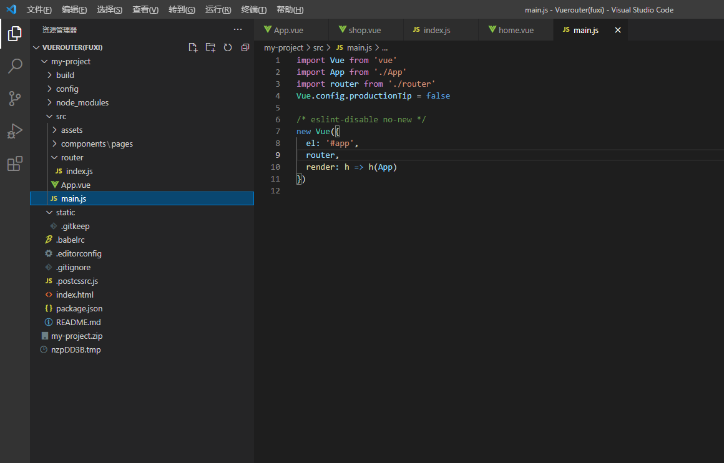724x463 pixels.
Task: Open index.html in the file tree
Action: [142, 295]
